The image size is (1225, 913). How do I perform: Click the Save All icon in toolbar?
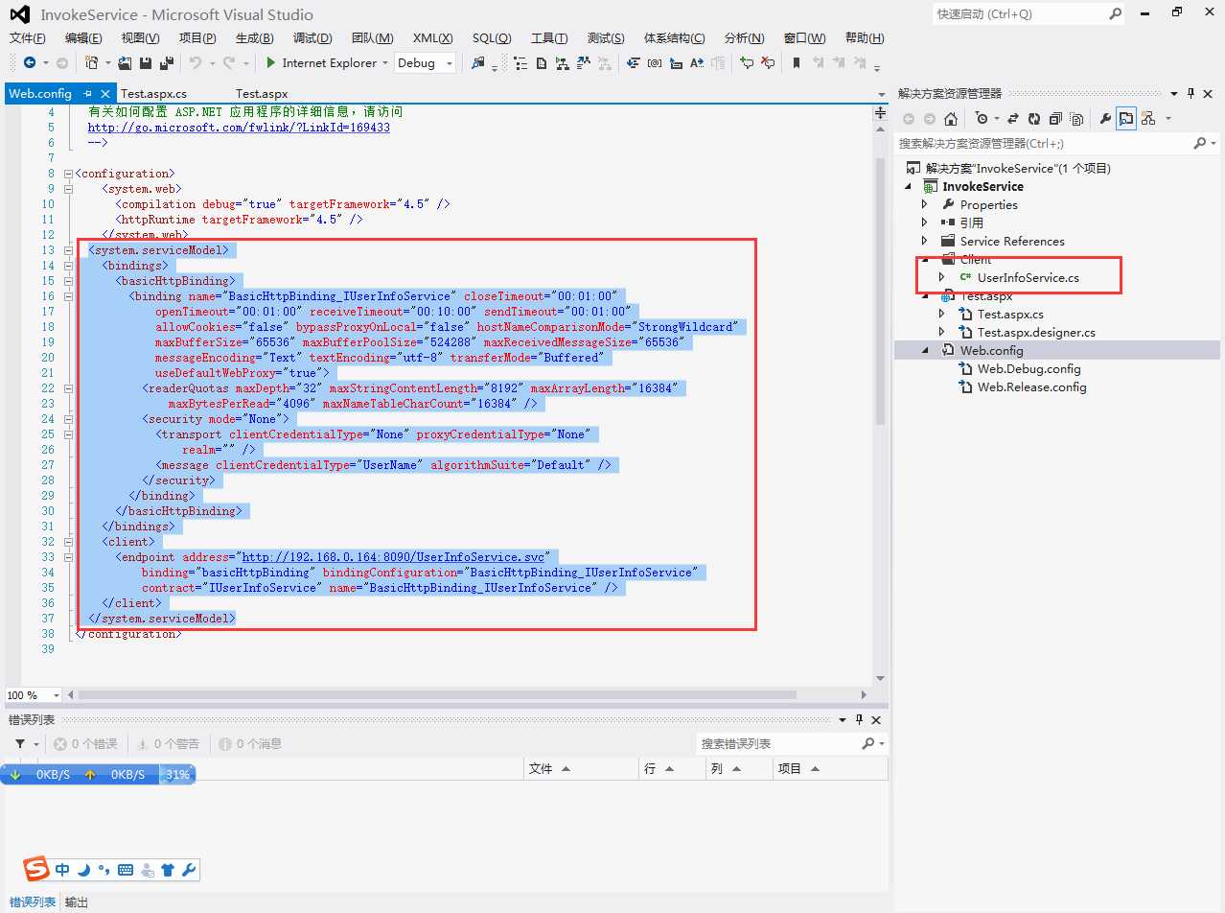point(167,63)
